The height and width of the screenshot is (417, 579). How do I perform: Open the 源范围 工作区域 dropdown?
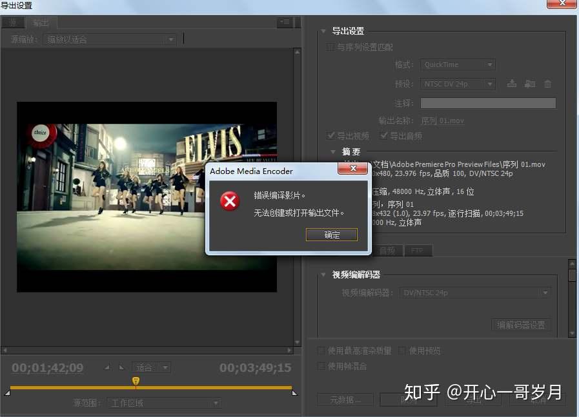[165, 403]
